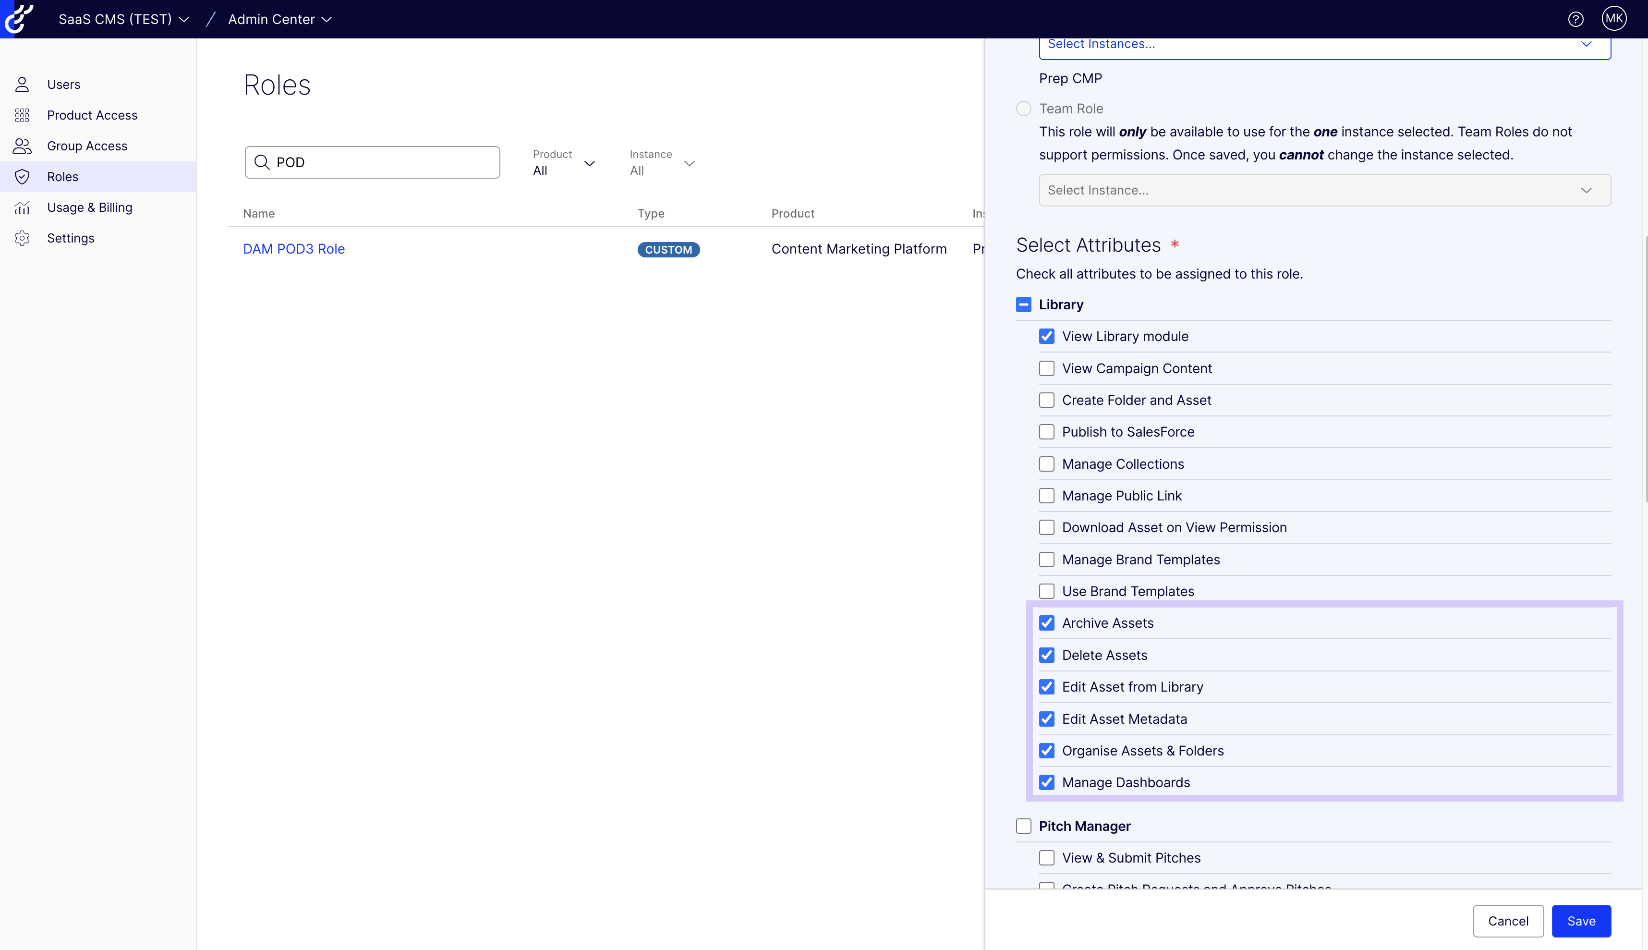
Task: Check View Campaign Content
Action: 1046,369
